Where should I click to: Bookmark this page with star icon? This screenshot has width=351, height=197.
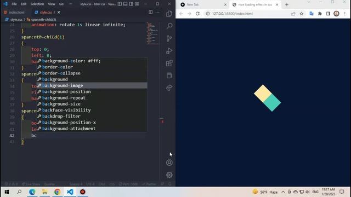click(302, 14)
